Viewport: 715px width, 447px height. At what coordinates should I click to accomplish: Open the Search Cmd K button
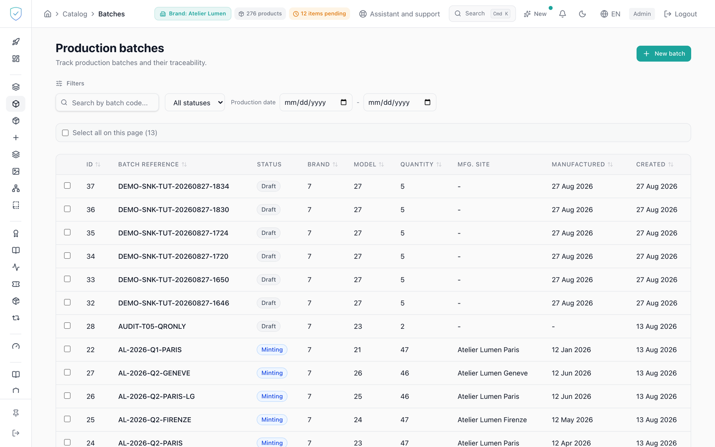coord(482,14)
